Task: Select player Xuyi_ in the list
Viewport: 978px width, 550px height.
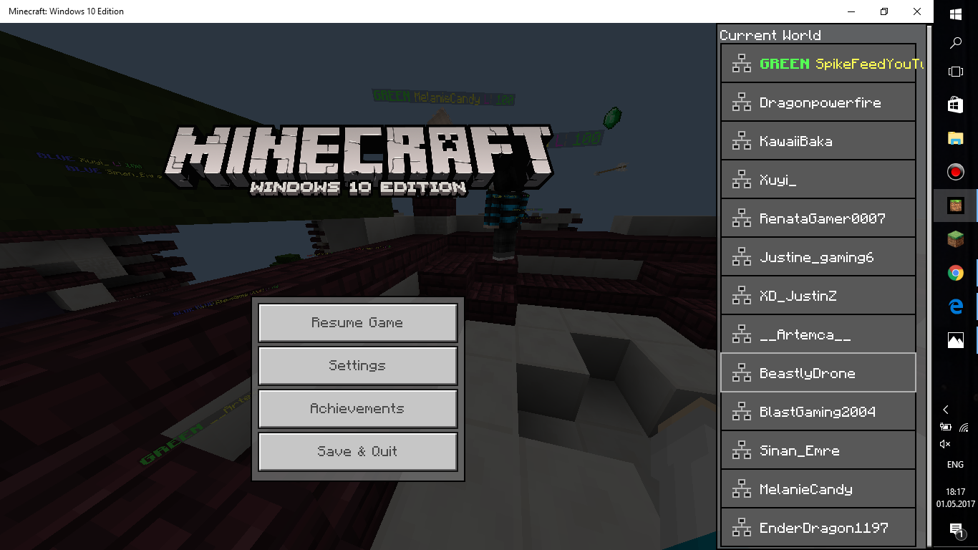Action: tap(818, 180)
